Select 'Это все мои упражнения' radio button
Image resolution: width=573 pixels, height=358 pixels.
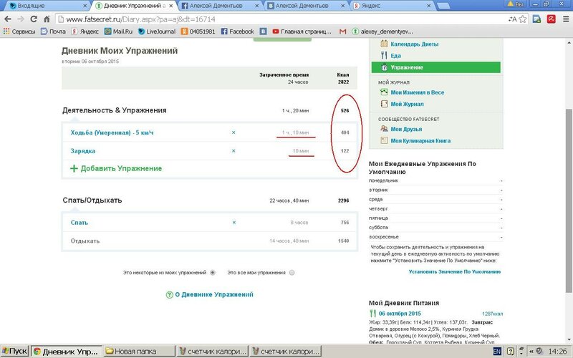(x=292, y=273)
